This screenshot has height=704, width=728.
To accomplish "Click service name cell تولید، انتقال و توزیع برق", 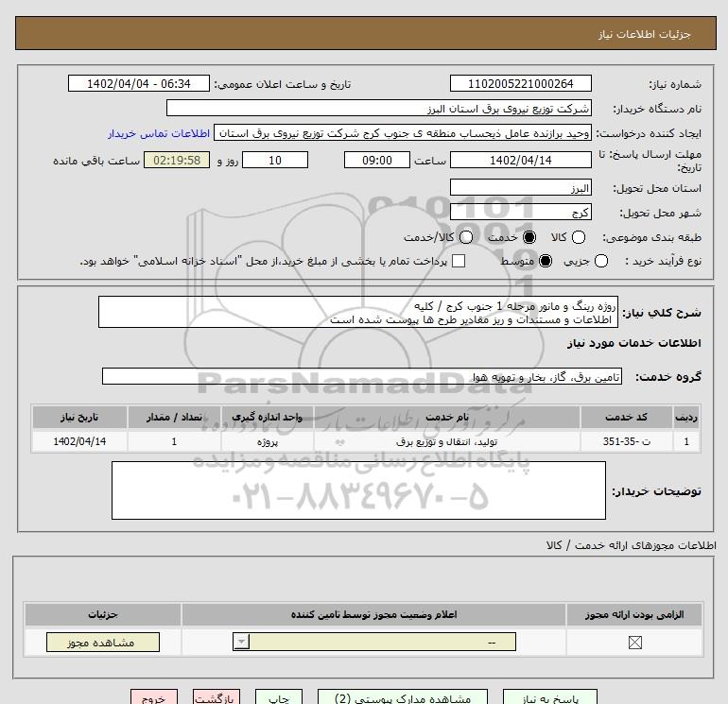I will click(446, 441).
